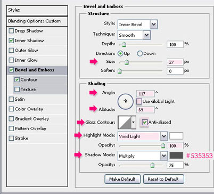Click the Shadow Opacity slider handle
This screenshot has height=194, width=214.
pyautogui.click(x=152, y=165)
